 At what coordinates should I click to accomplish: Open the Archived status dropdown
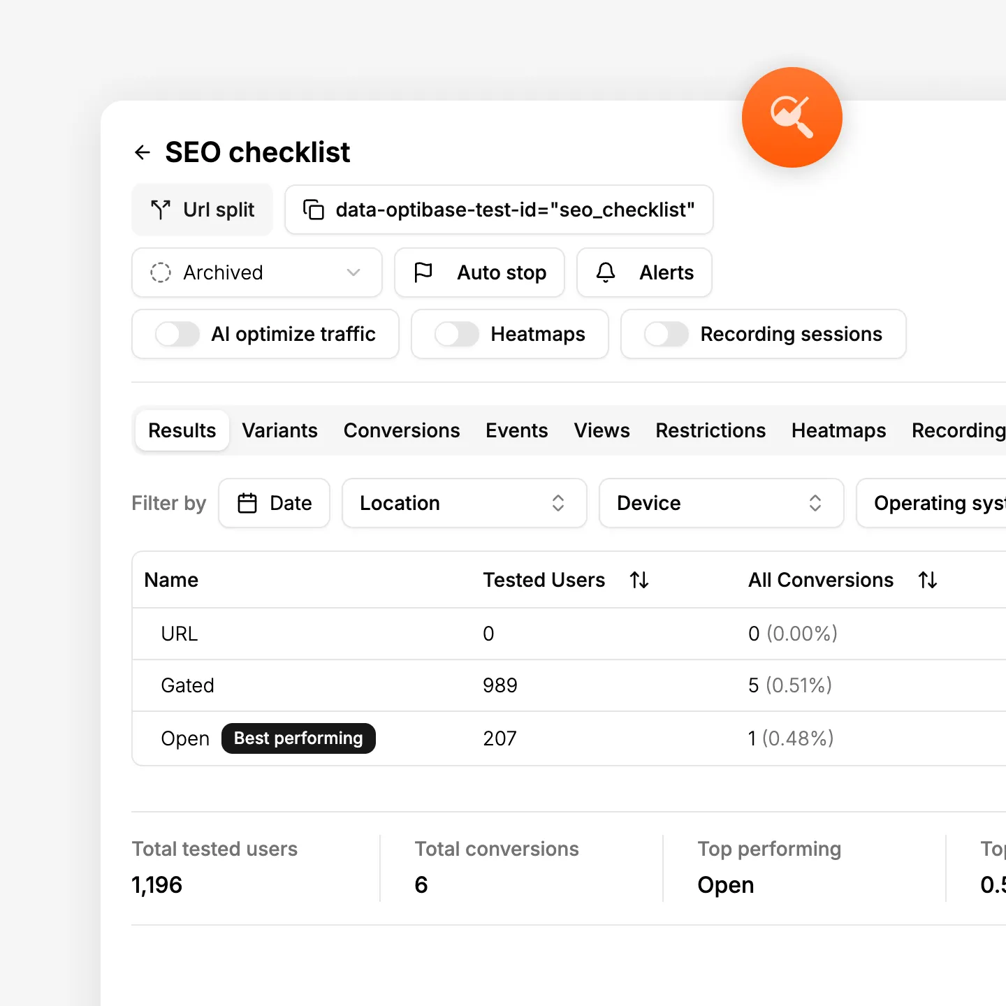coord(257,272)
